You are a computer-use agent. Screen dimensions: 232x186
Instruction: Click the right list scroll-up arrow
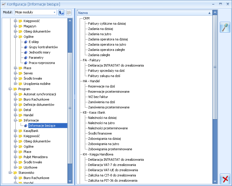[x=215, y=12]
